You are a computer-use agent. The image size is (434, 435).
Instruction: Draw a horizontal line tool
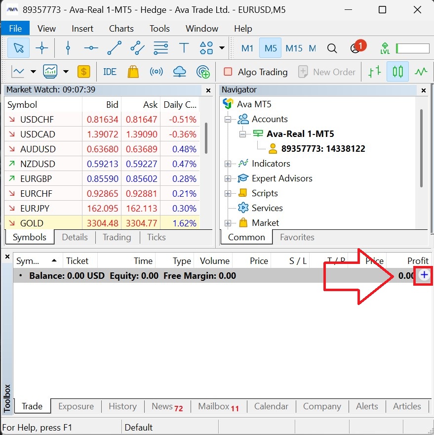[91, 48]
